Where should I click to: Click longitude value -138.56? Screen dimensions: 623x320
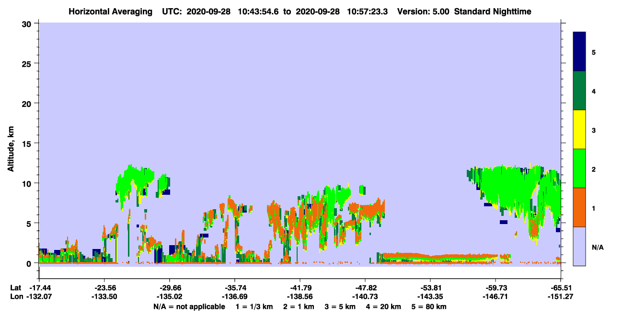tap(300, 297)
